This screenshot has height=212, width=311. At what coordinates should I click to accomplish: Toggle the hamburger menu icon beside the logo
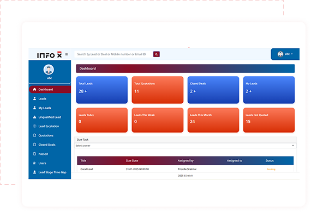67,54
